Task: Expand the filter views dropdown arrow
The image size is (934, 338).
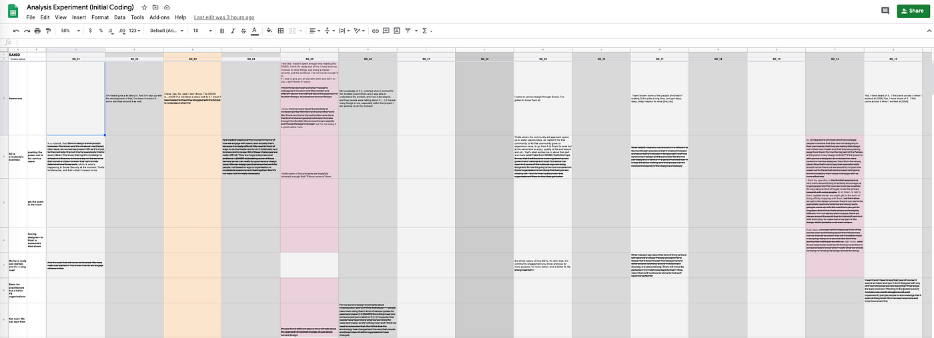Action: tap(416, 31)
